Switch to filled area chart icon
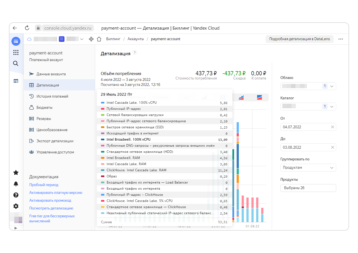This screenshot has width=358, height=253. pyautogui.click(x=260, y=97)
